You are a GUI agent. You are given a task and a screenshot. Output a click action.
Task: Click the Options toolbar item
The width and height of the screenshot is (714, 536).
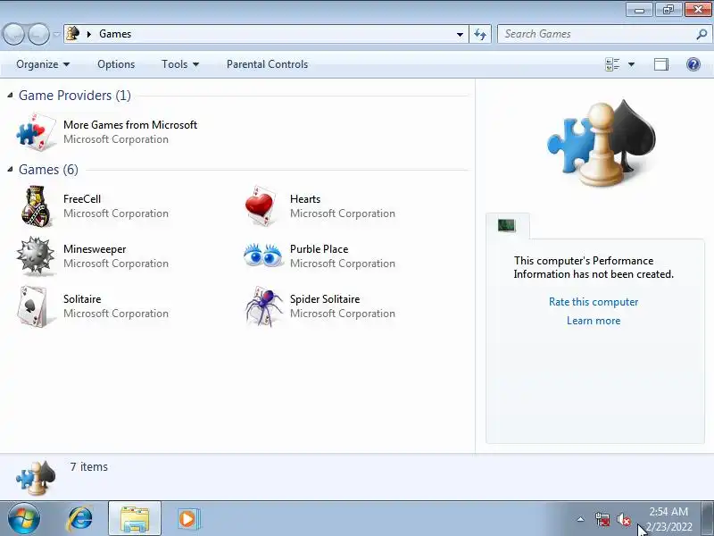(116, 64)
